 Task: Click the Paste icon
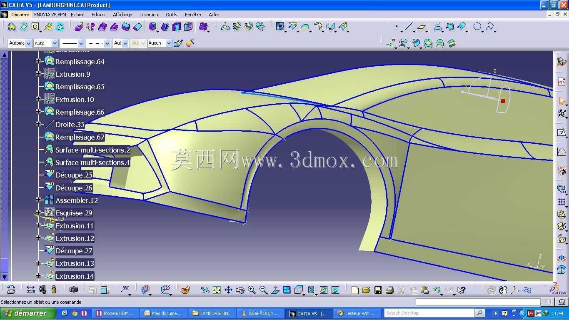coord(425,290)
